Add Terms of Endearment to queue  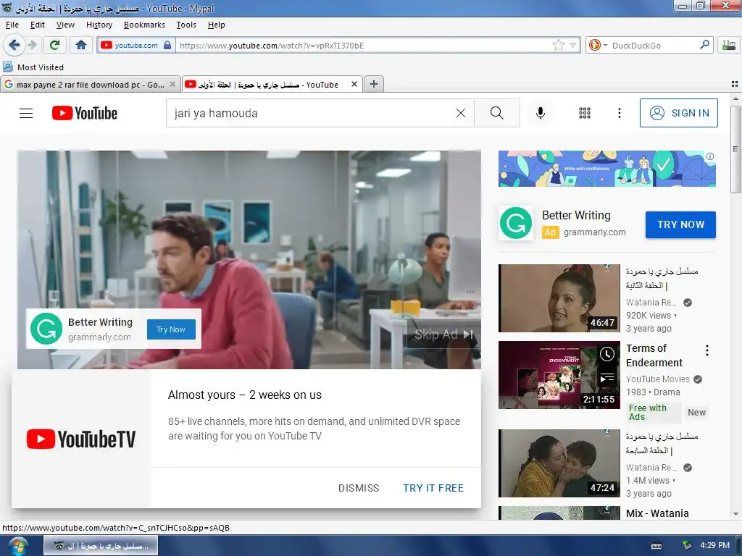click(607, 378)
